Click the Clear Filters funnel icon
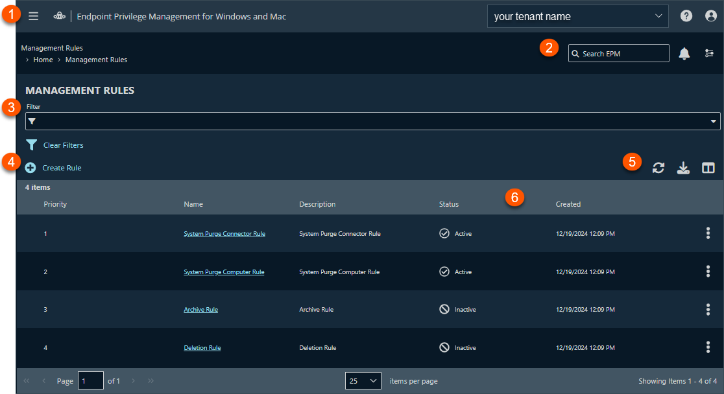Screen dimensions: 724x394 31,145
